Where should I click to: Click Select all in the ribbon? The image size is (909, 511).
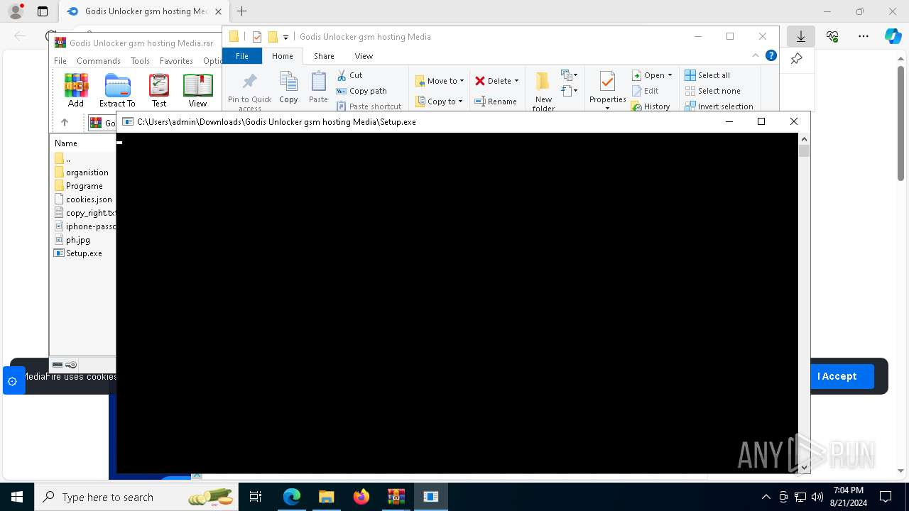707,75
